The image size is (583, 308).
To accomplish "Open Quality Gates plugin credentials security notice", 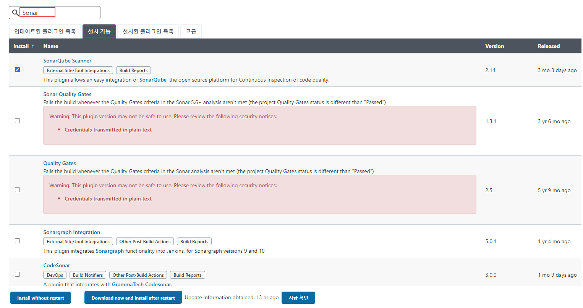I will coord(108,199).
